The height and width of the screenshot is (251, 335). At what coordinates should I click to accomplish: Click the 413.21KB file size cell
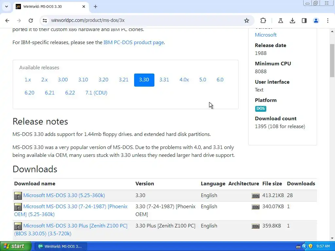[x=273, y=195]
